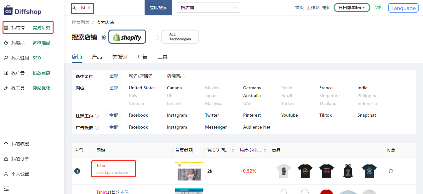Switch to the 产品 tab
The width and height of the screenshot is (423, 194).
pyautogui.click(x=97, y=57)
